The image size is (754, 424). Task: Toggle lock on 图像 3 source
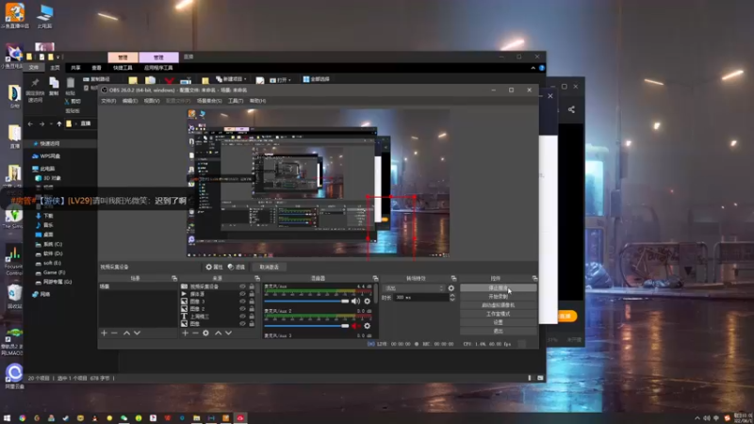click(252, 302)
